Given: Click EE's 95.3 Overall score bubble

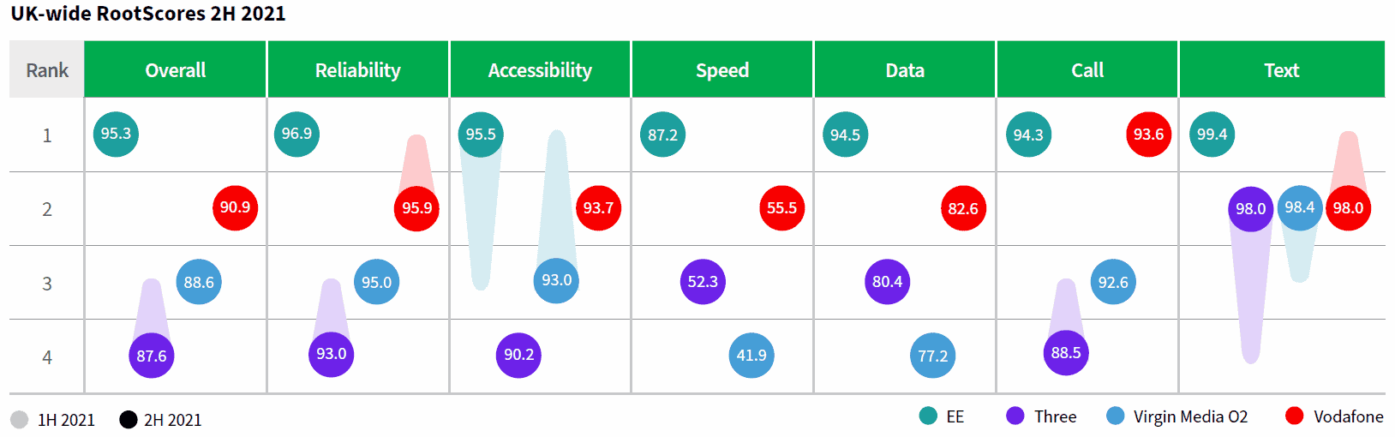Looking at the screenshot, I should 116,134.
